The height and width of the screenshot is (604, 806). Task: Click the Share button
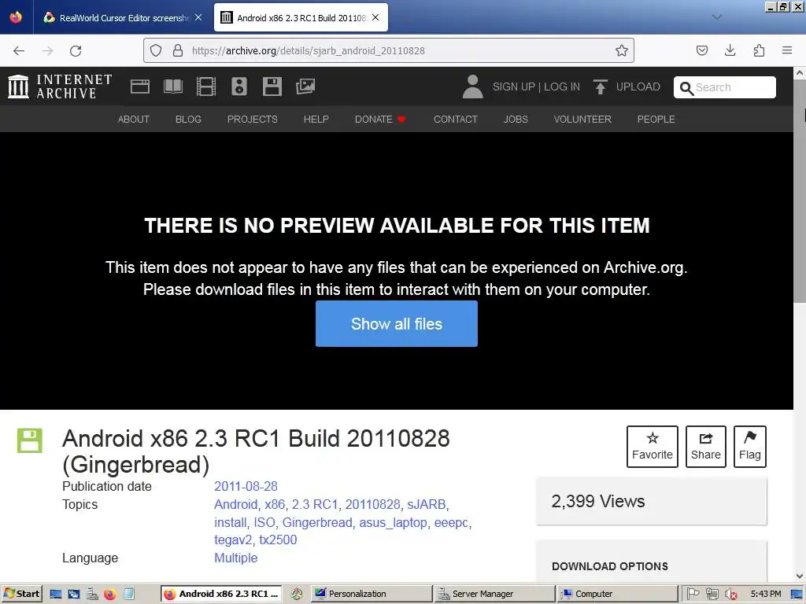coord(706,447)
